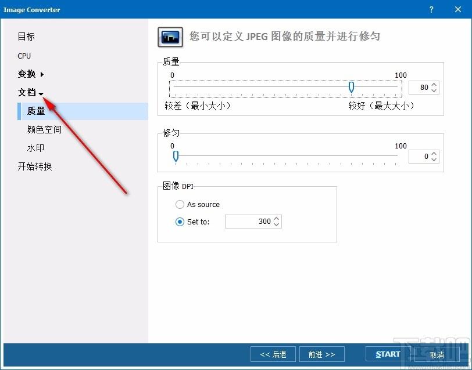Select the 目标 sidebar item
This screenshot has height=370, width=472.
(26, 37)
